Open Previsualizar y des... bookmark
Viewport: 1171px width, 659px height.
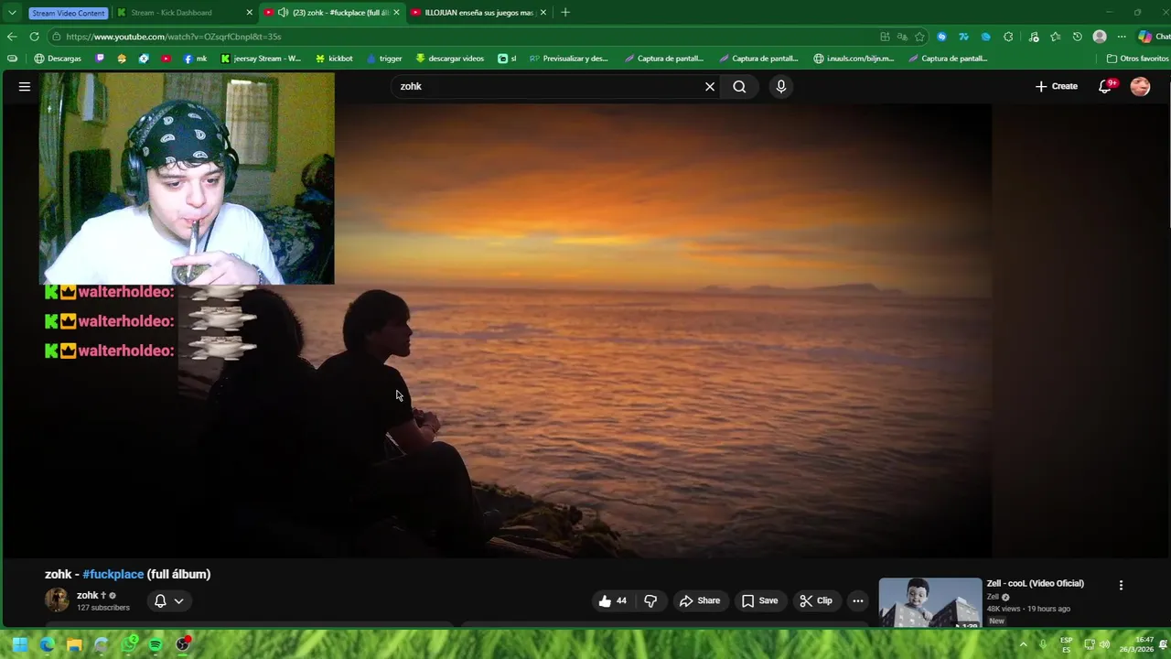(569, 59)
